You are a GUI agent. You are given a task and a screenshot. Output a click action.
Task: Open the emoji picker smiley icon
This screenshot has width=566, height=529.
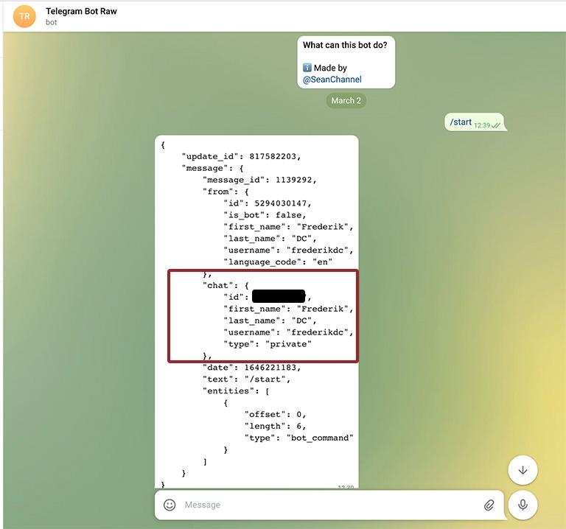170,505
